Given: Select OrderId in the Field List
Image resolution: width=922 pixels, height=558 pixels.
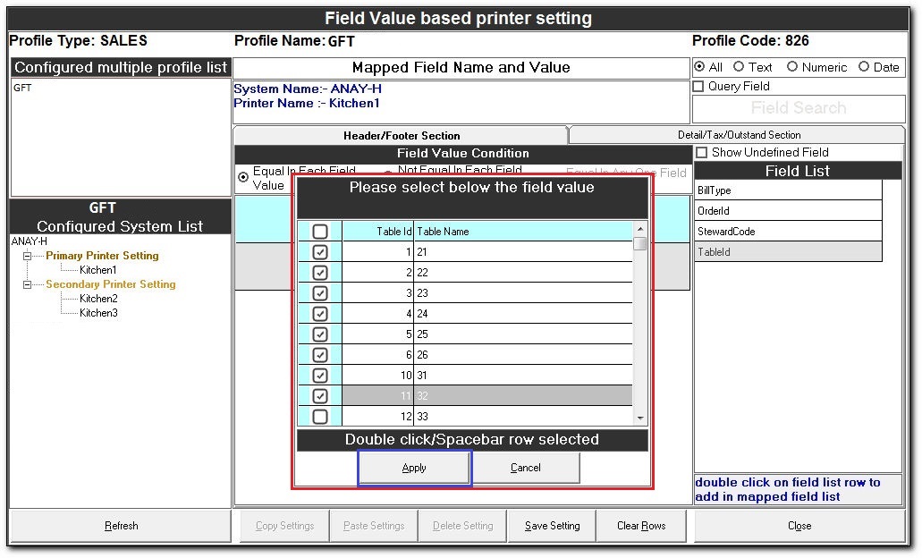Looking at the screenshot, I should 788,211.
